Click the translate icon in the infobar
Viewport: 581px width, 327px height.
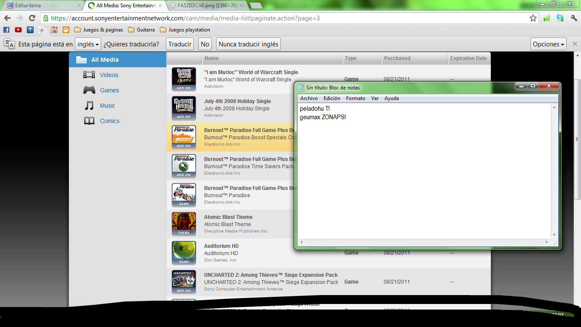pos(9,44)
